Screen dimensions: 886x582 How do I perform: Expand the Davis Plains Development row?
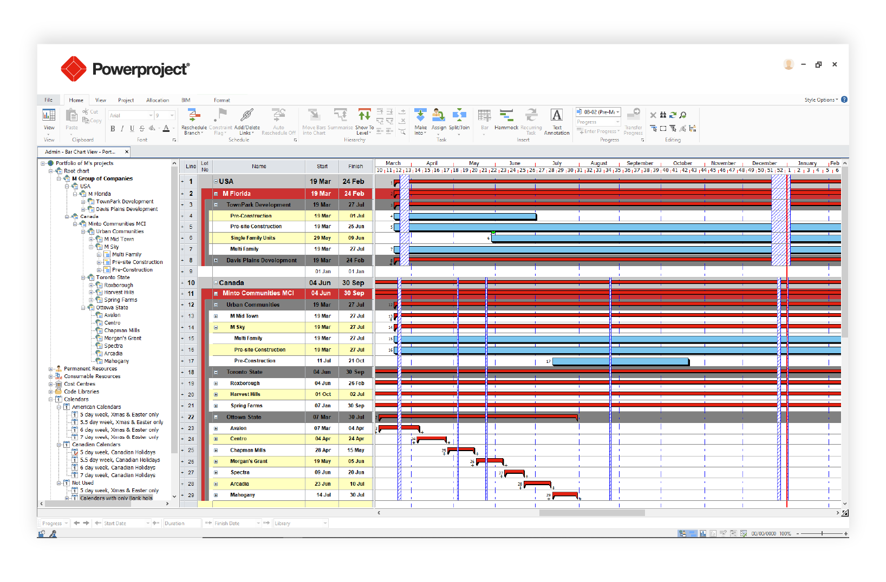point(216,260)
